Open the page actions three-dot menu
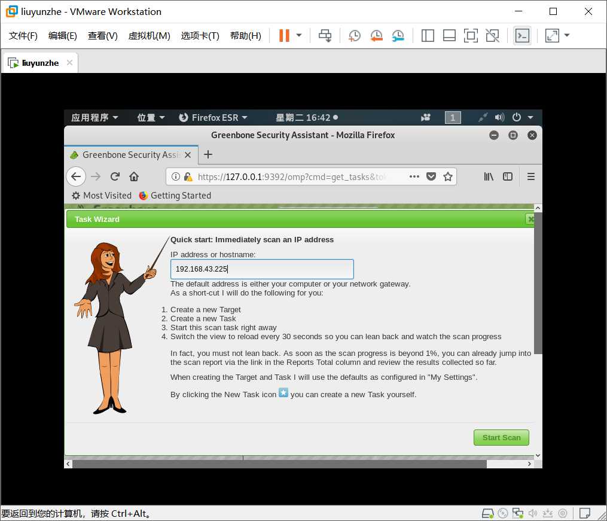The width and height of the screenshot is (607, 521). (414, 176)
